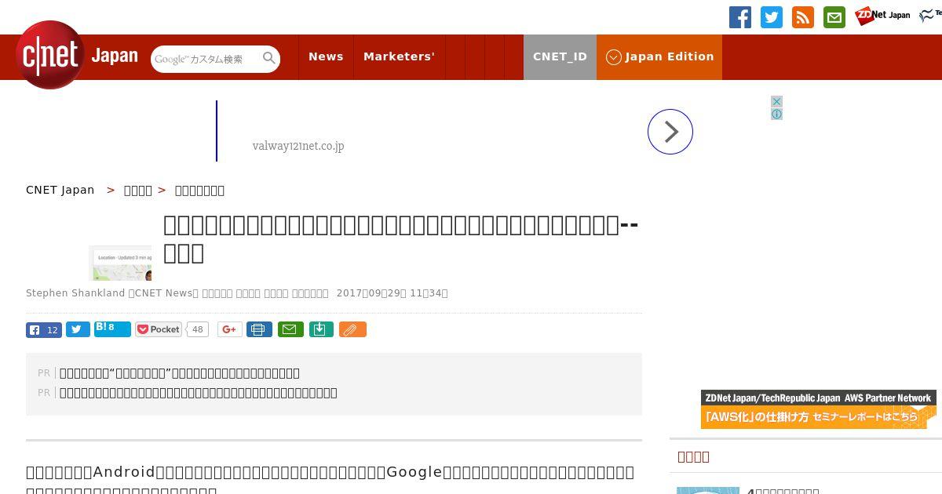The height and width of the screenshot is (494, 942).
Task: Open the CNET_ID tab
Action: [x=560, y=56]
